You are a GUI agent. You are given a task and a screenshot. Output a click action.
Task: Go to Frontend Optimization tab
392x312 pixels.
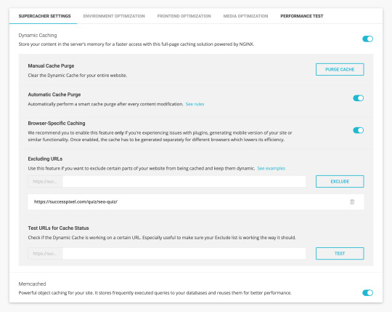pyautogui.click(x=184, y=16)
